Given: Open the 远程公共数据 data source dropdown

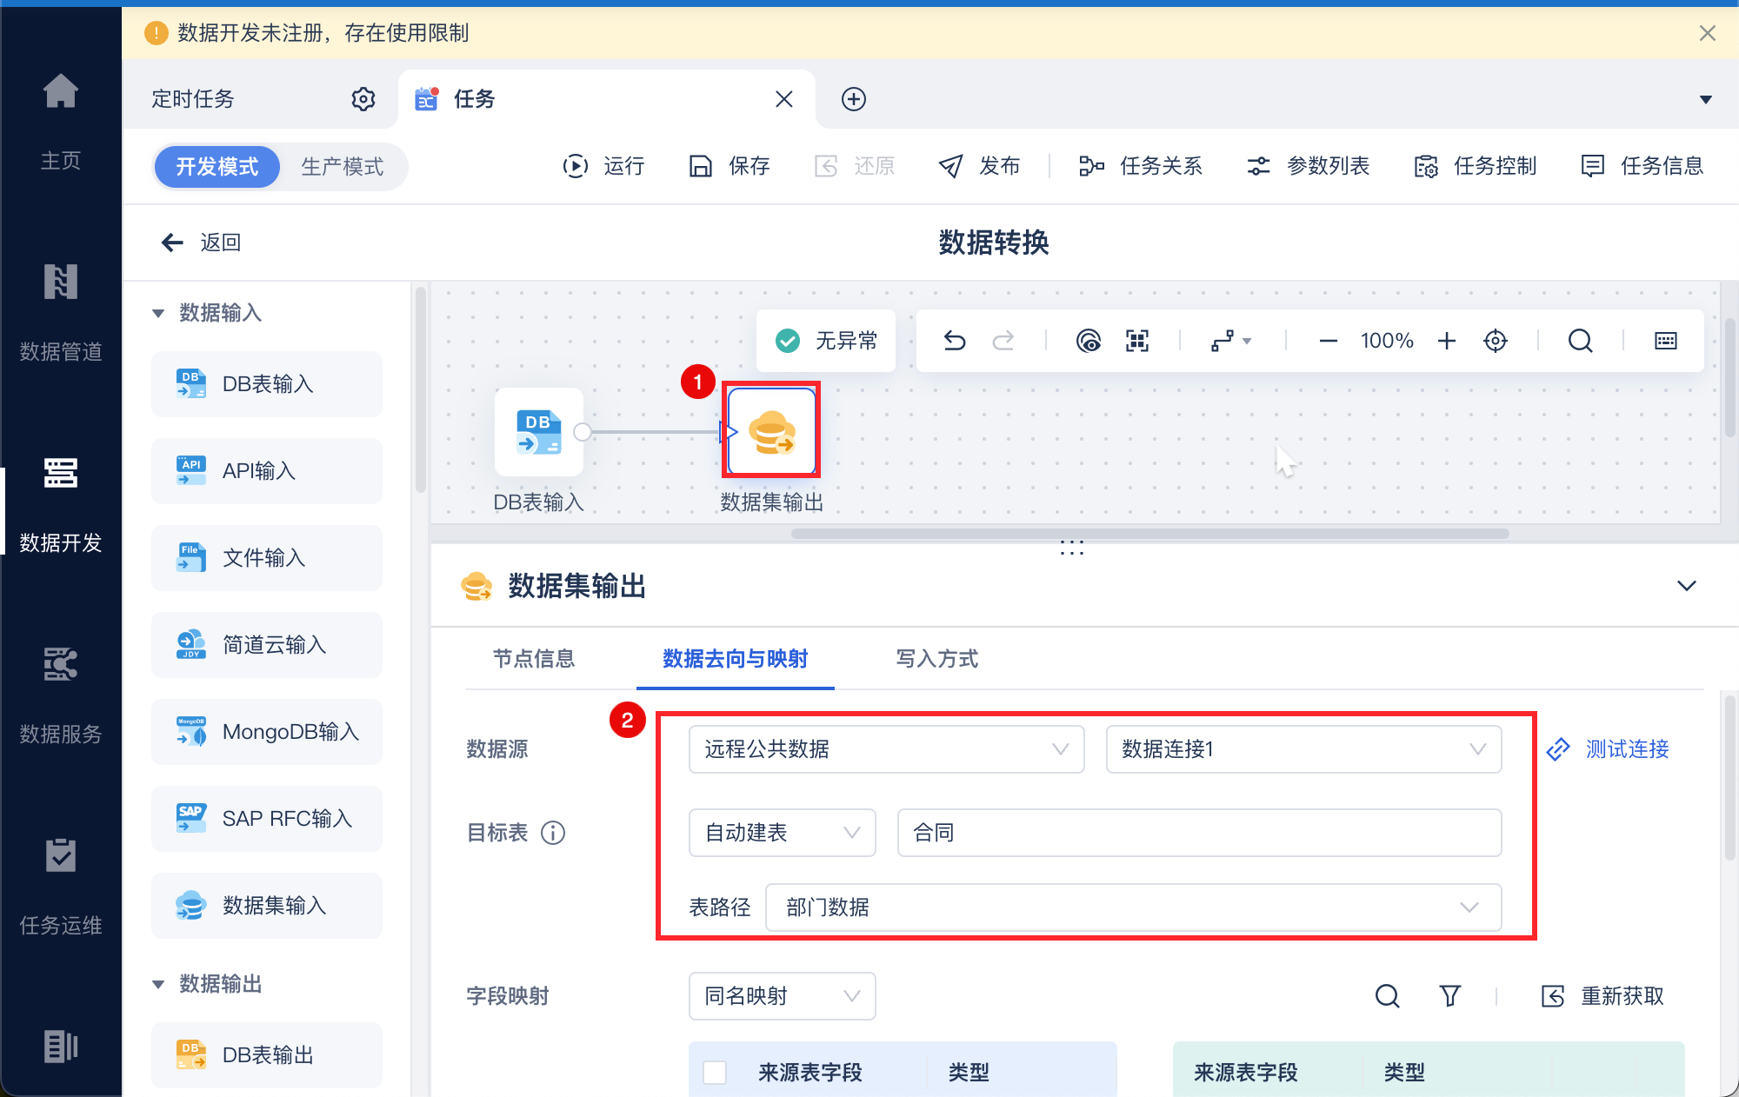Looking at the screenshot, I should (x=885, y=749).
